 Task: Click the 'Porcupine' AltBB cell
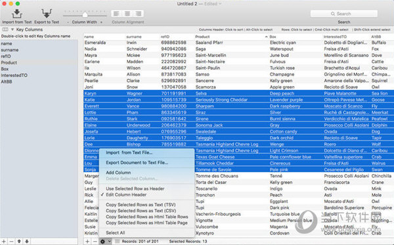point(382,208)
